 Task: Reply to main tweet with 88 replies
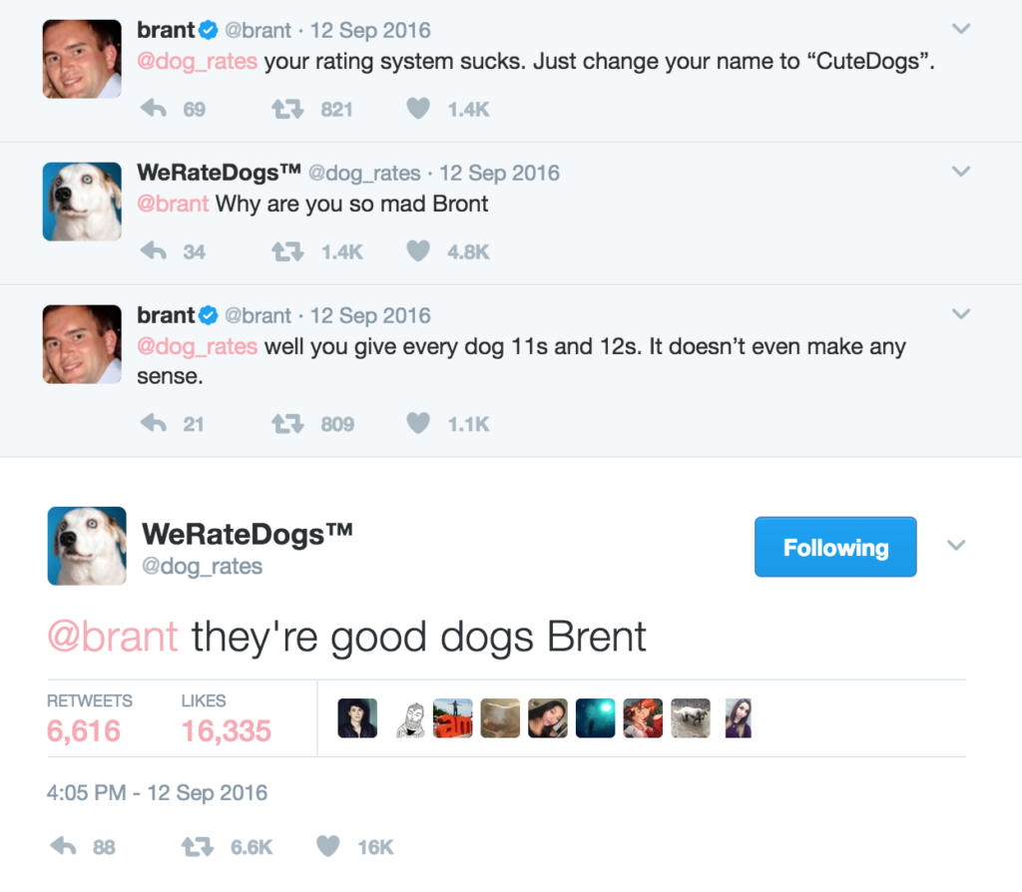tap(63, 846)
